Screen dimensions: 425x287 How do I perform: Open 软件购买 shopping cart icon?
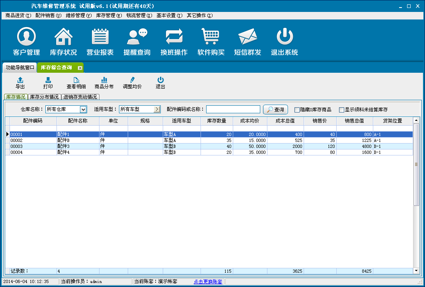211,37
